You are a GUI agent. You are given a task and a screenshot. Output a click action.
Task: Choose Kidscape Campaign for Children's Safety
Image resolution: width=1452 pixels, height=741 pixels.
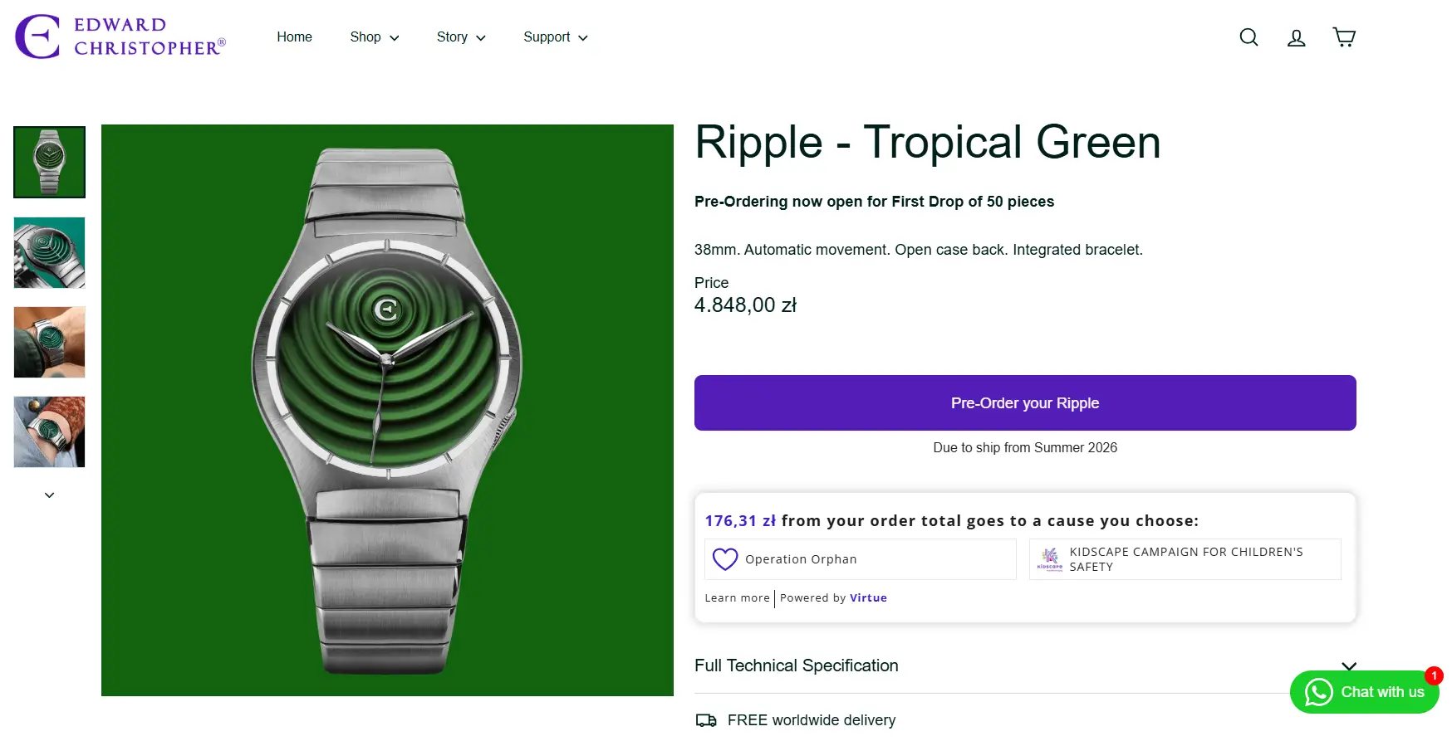[x=1185, y=559]
